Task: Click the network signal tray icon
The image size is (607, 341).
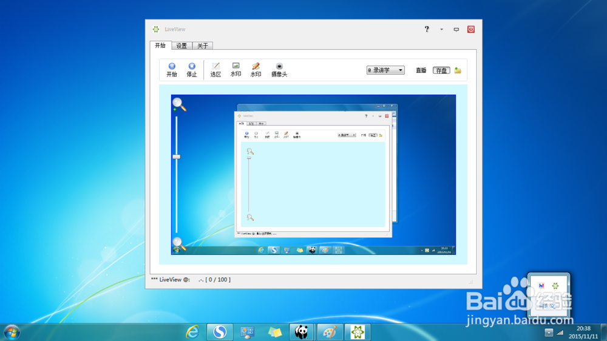Action: (x=560, y=333)
